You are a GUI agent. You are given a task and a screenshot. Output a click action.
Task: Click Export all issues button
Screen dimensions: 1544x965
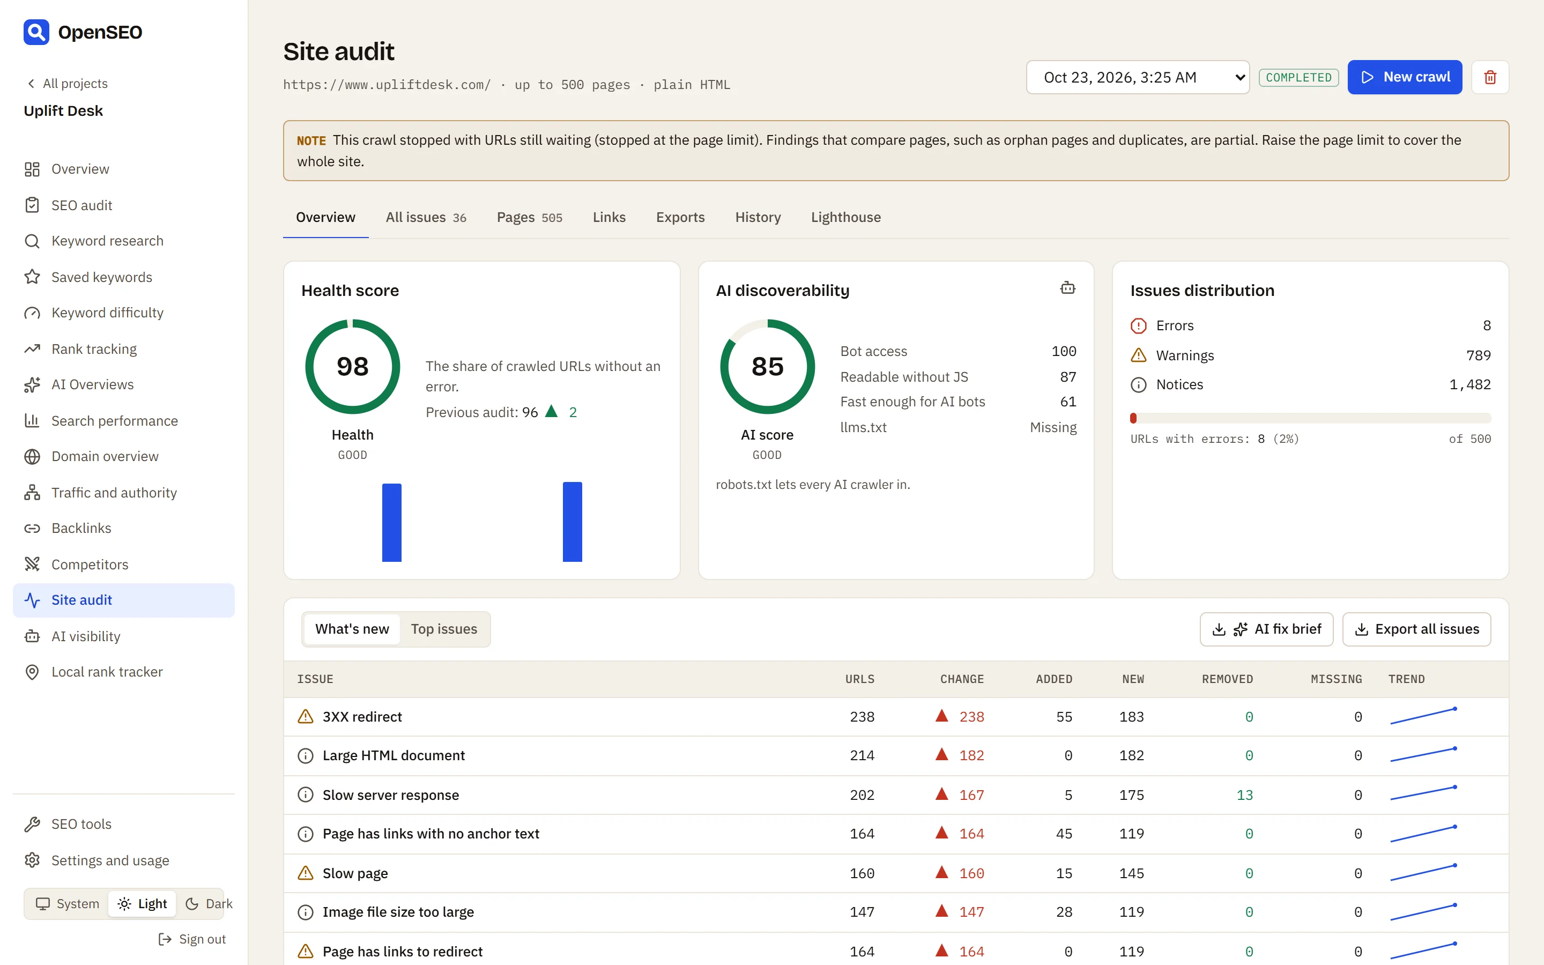coord(1416,629)
